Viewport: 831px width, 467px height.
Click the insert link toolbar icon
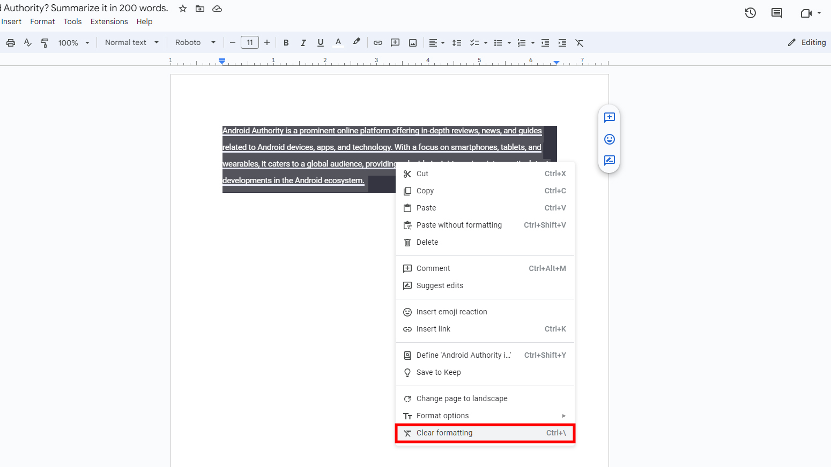point(378,43)
